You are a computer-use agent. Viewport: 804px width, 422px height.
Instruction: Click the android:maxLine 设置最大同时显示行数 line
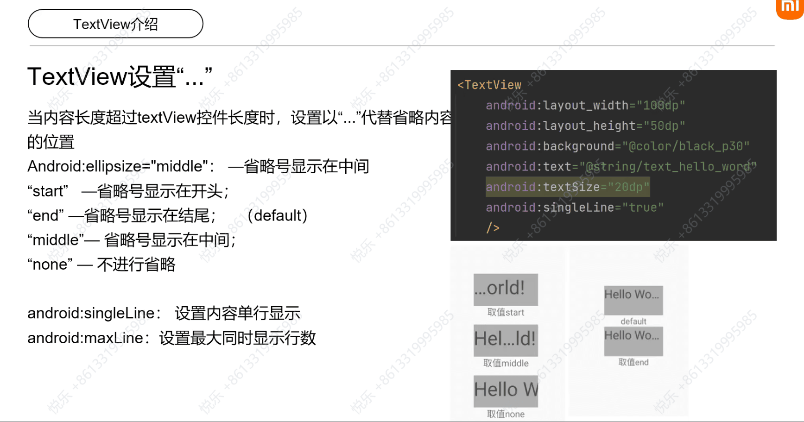coord(171,338)
